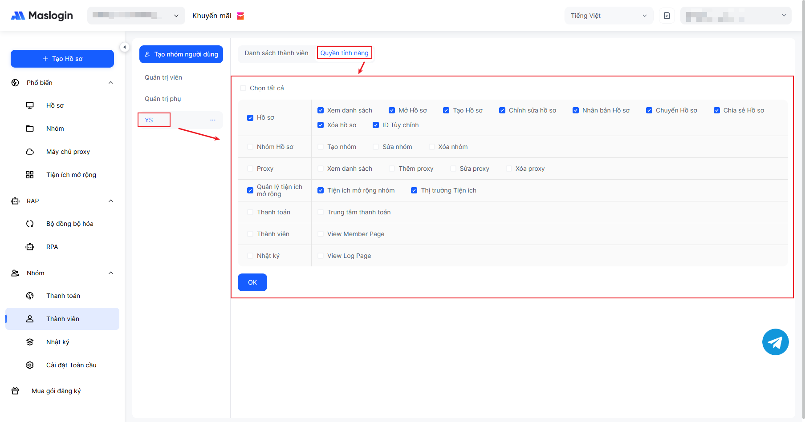Open the YS group three-dot menu
This screenshot has width=805, height=422.
pos(213,120)
